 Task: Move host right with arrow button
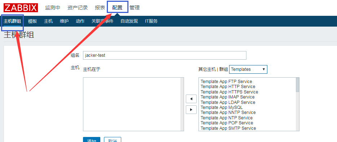[x=191, y=110]
